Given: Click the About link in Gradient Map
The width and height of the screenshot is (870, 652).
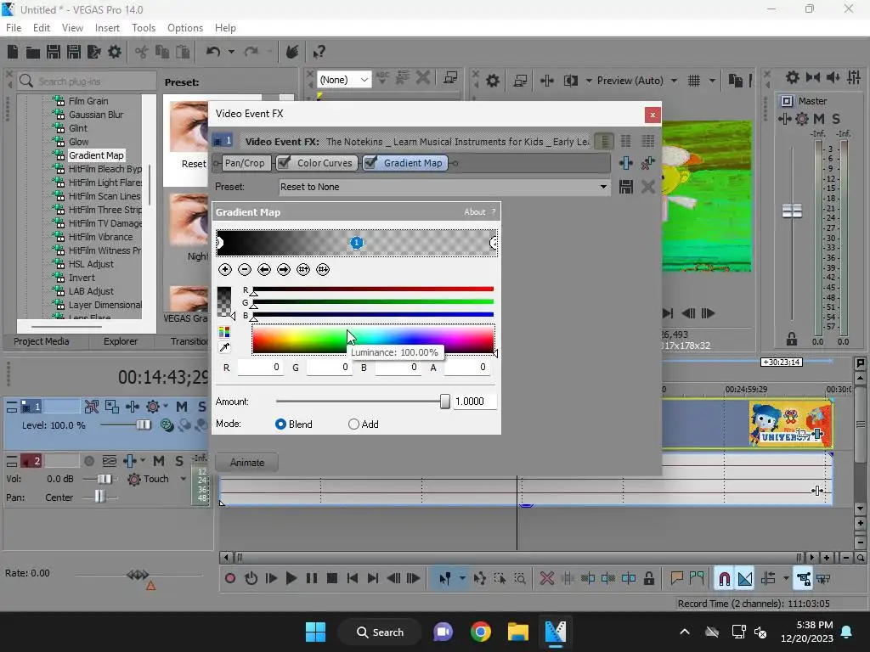Looking at the screenshot, I should tap(474, 211).
